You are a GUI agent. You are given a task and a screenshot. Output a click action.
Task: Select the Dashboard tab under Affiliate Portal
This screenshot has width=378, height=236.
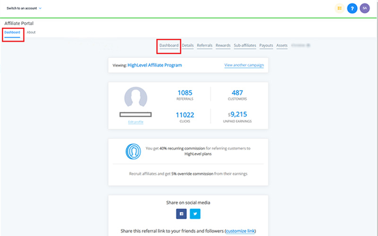pyautogui.click(x=12, y=32)
